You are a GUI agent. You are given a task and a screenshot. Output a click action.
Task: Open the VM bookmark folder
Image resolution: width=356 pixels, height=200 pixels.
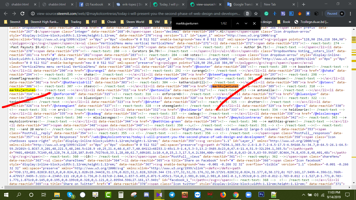(154, 22)
